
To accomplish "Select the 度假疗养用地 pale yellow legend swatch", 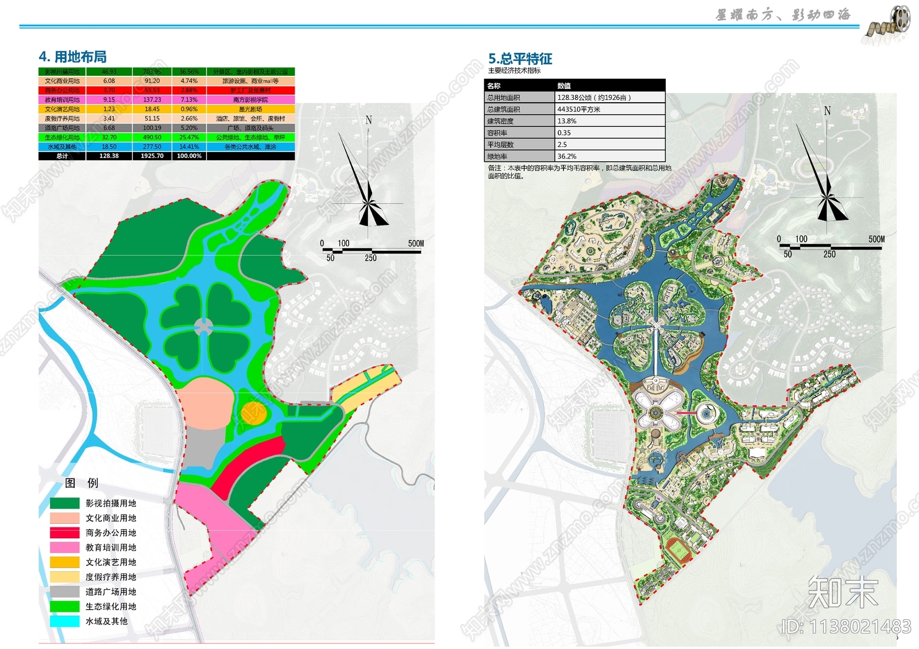I will (x=64, y=577).
